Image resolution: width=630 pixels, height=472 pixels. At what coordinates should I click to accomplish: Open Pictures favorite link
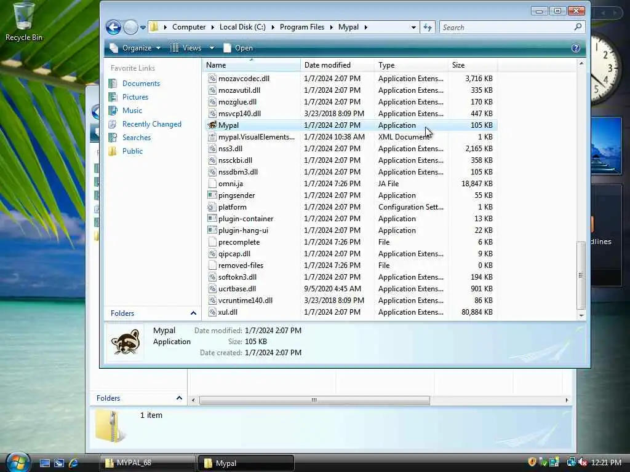pyautogui.click(x=135, y=97)
